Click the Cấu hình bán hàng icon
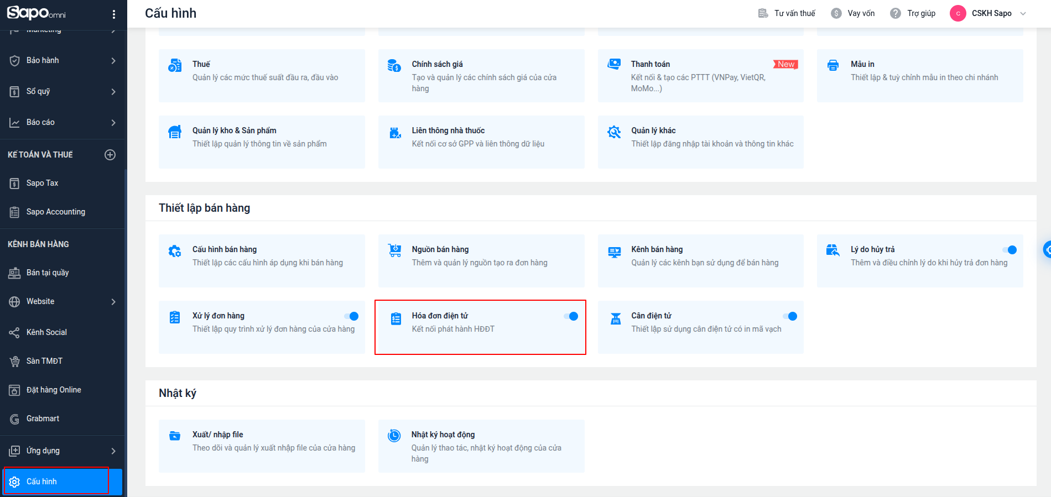Viewport: 1051px width, 497px height. click(x=175, y=251)
